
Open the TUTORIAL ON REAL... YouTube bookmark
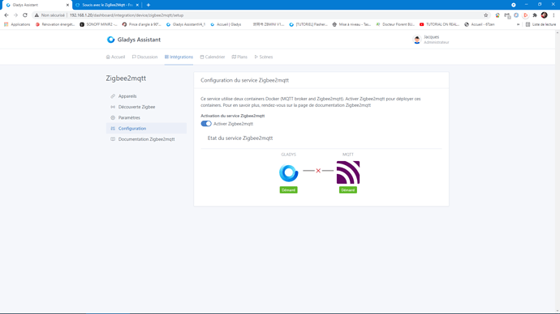pos(439,24)
